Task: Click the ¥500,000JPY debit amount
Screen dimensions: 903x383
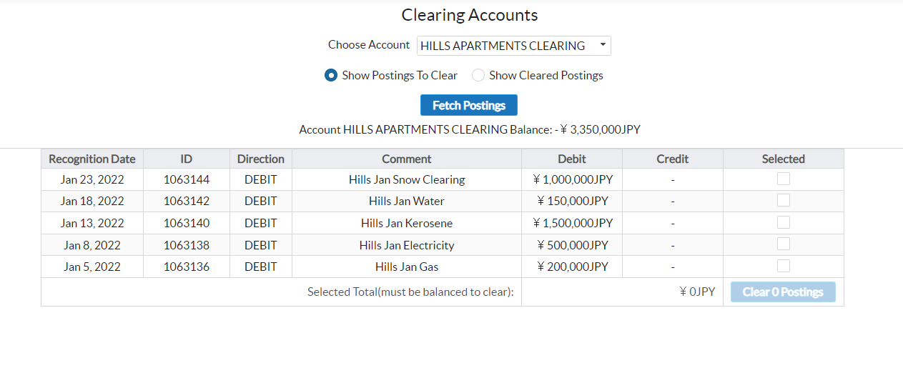Action: tap(572, 245)
